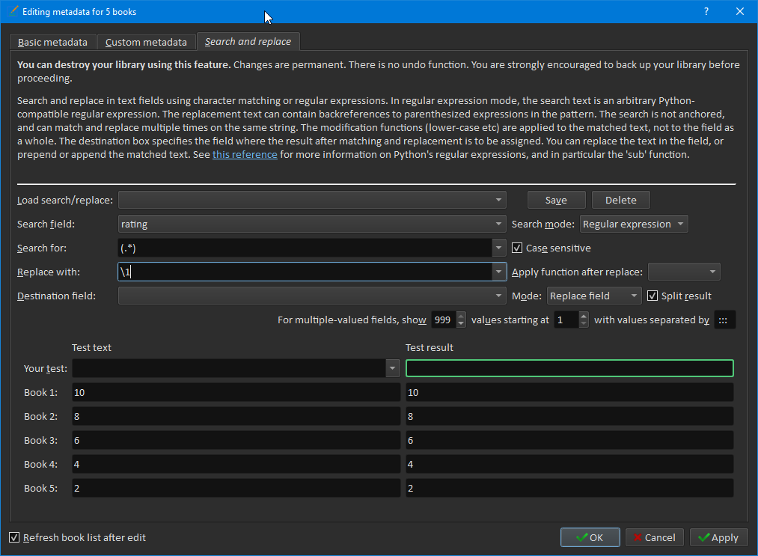Click Book 5 test result value 2
This screenshot has width=758, height=556.
569,489
